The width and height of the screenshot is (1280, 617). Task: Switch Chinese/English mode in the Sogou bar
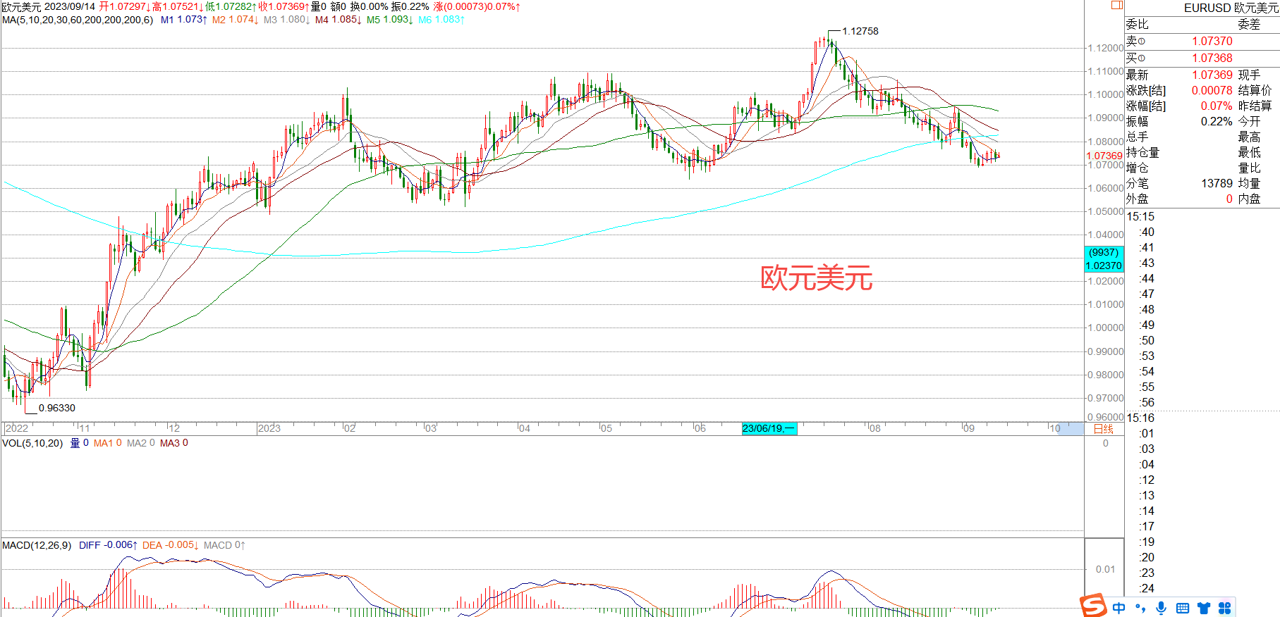coord(1119,608)
